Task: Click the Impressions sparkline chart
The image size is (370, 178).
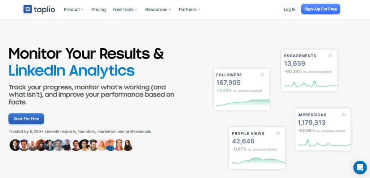Action: [324, 144]
